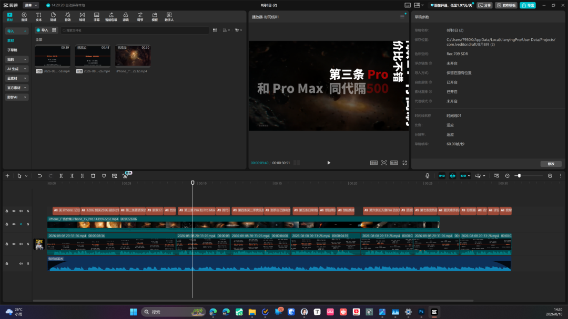Screen dimensions: 568x319
Task: Select the 00:39 video thumbnail
Action: [x=52, y=56]
